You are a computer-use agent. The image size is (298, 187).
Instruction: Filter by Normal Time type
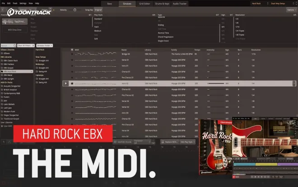(x=163, y=33)
